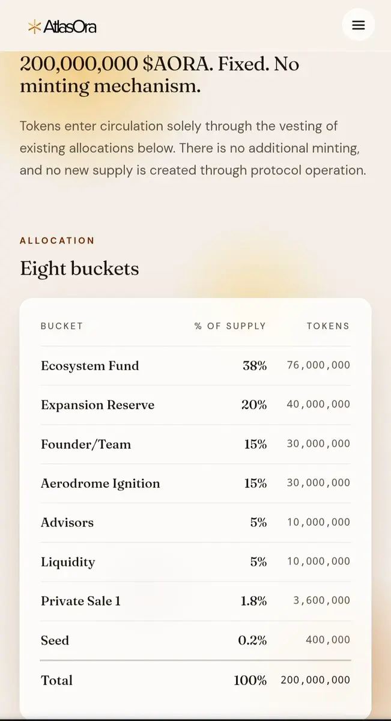The height and width of the screenshot is (721, 391).
Task: Select the Advisors row
Action: point(196,522)
